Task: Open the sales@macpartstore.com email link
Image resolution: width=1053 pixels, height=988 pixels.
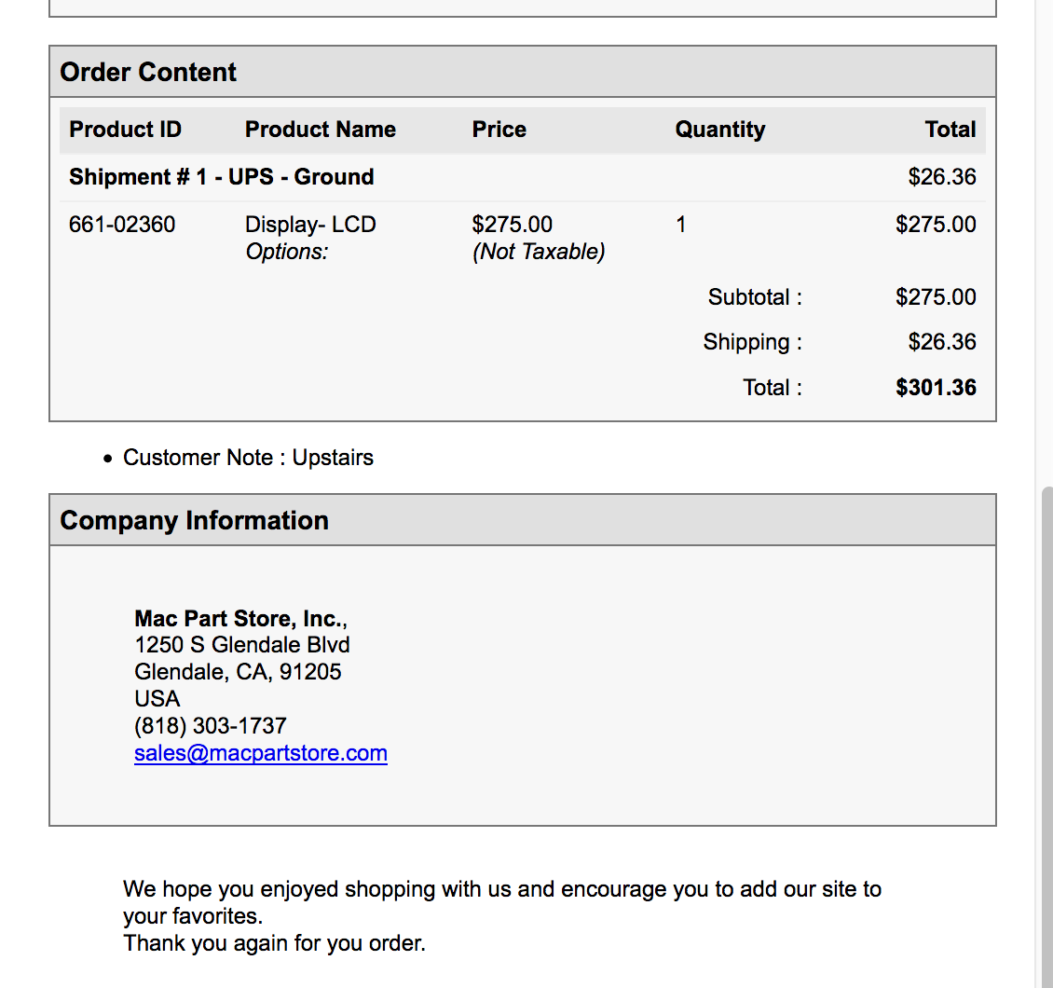Action: tap(261, 753)
